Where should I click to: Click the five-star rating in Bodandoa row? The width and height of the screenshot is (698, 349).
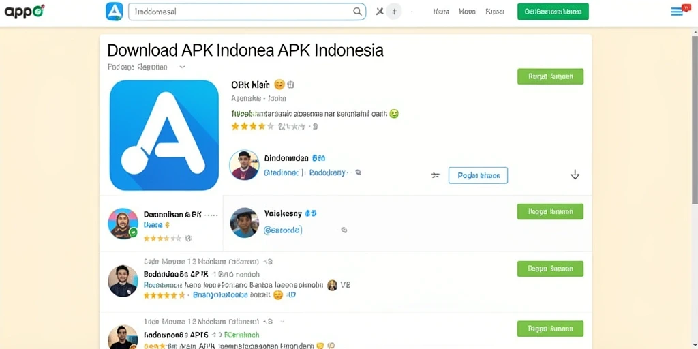[x=164, y=295]
